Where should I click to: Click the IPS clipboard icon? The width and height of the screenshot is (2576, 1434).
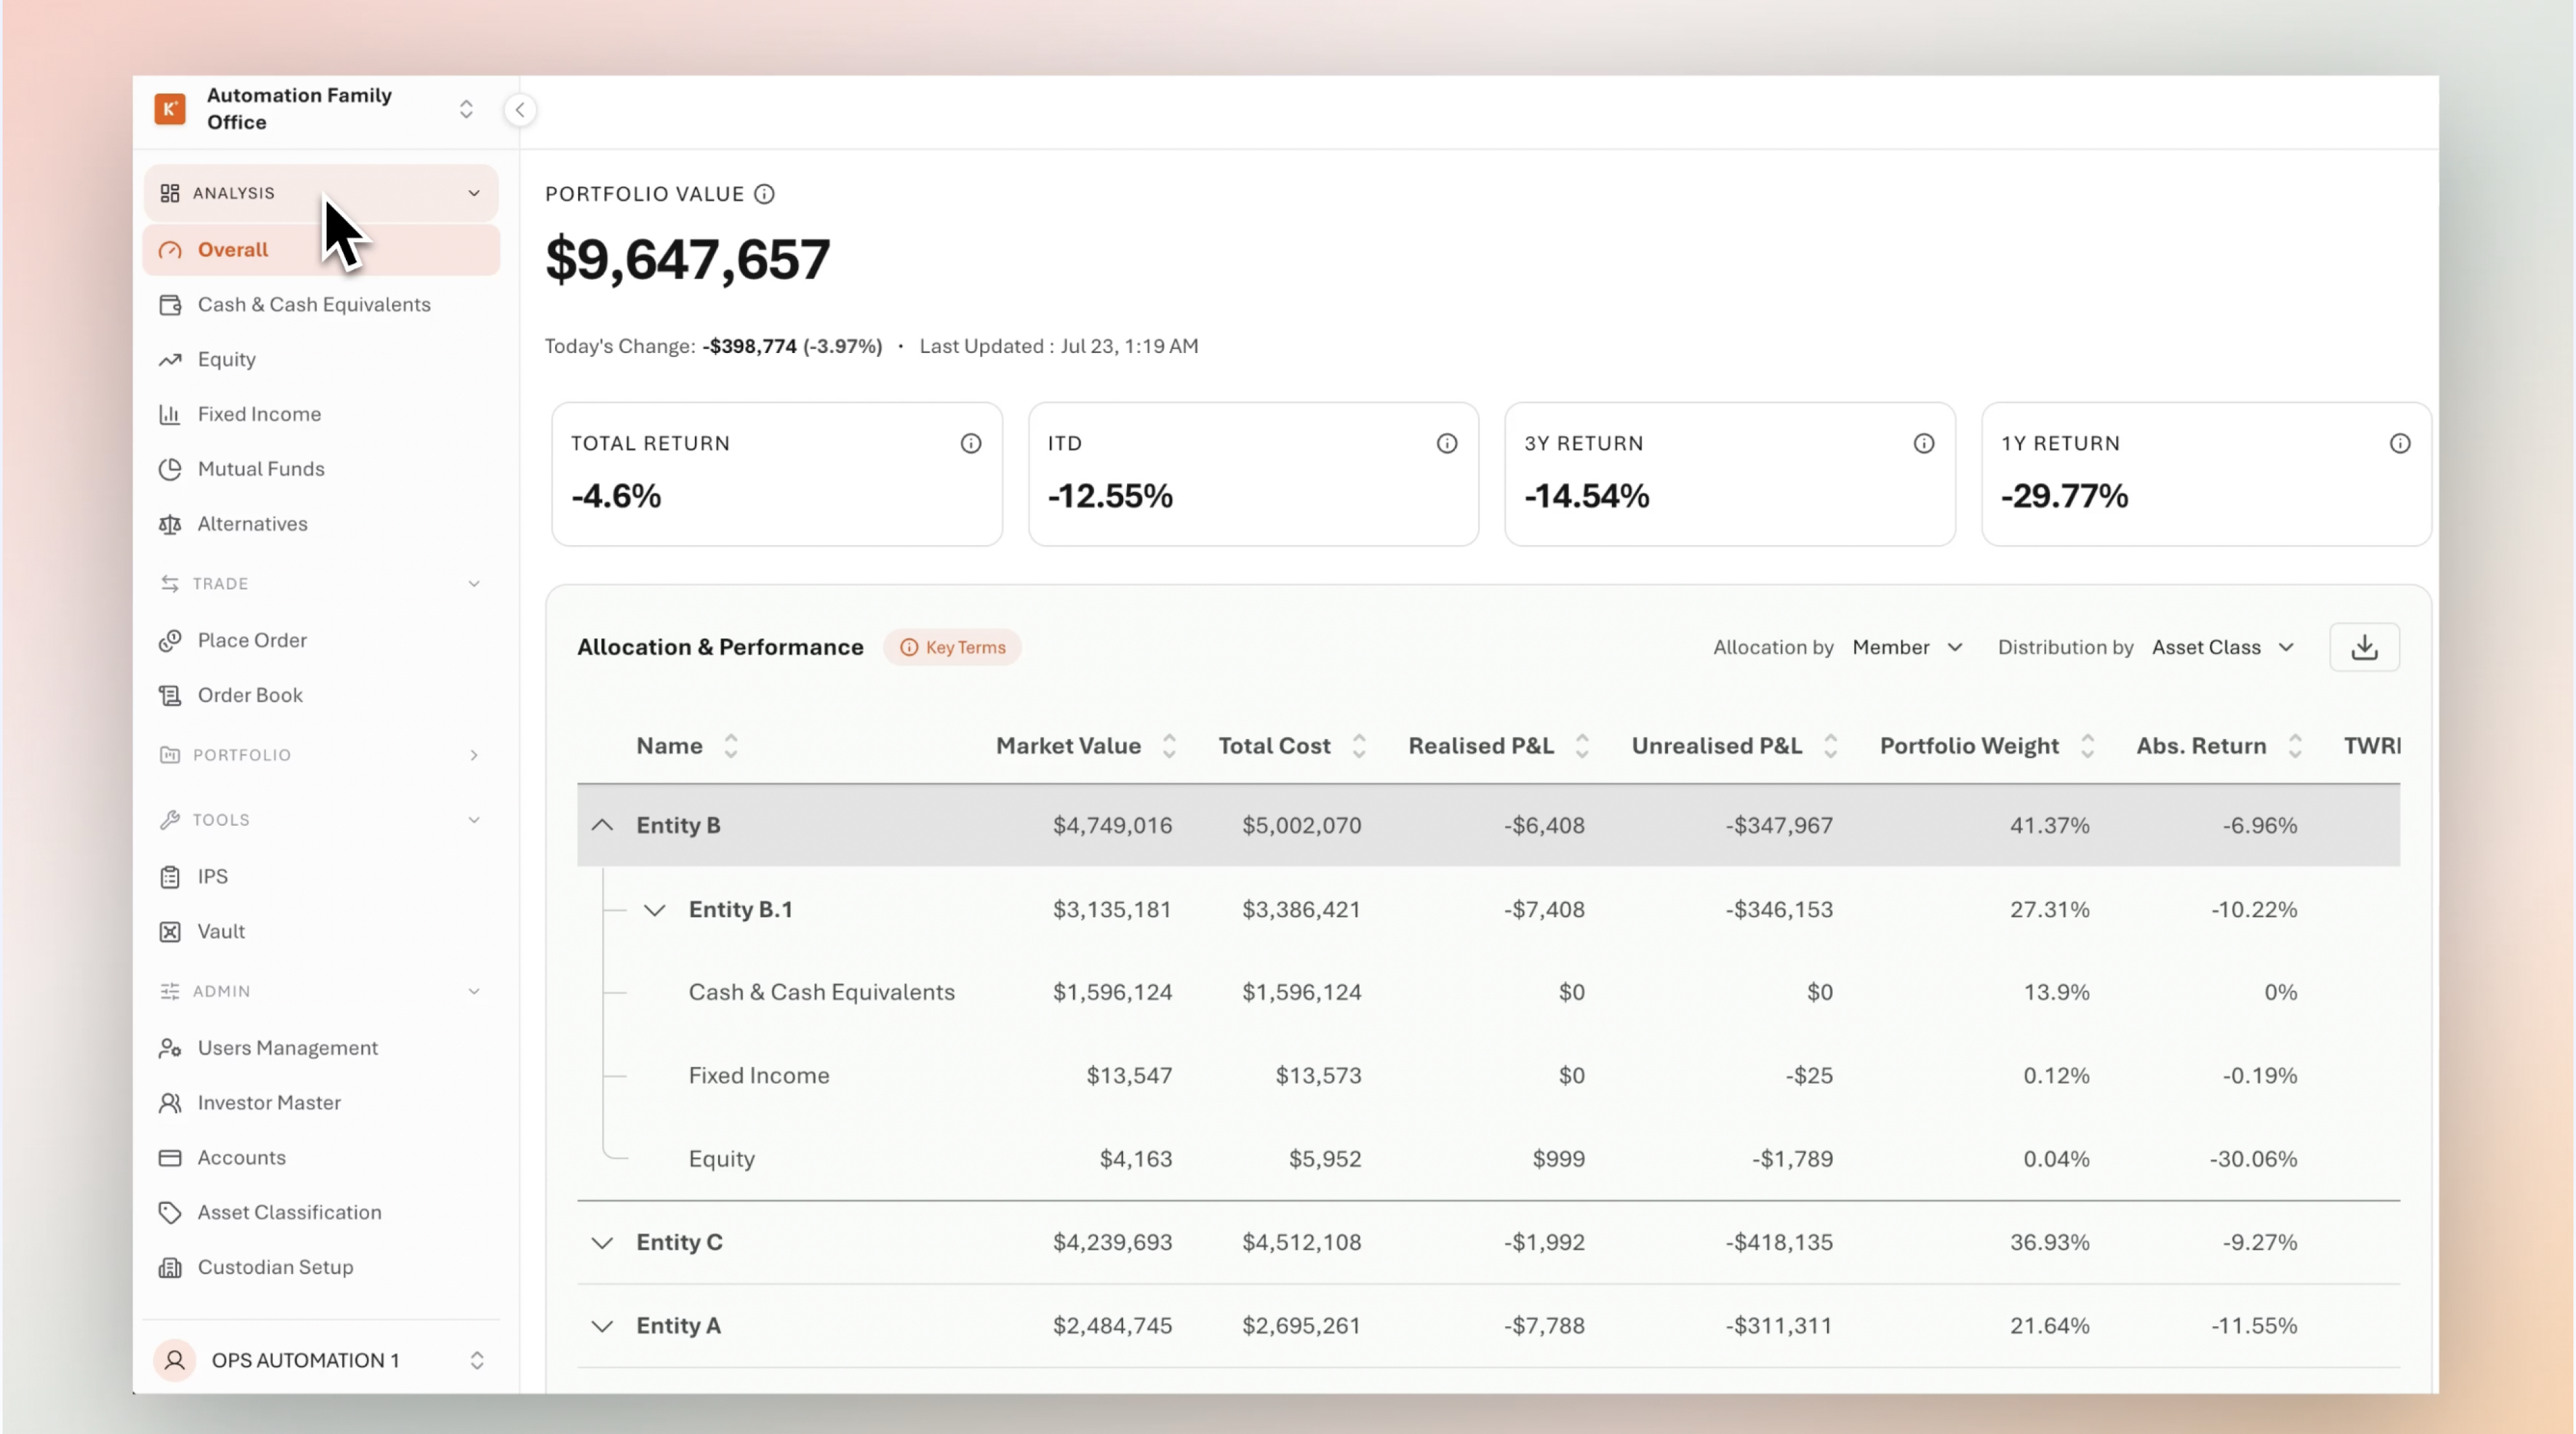click(170, 877)
